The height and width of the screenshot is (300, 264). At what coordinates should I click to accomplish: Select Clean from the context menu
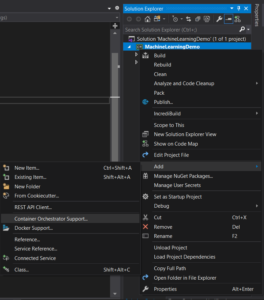tap(201, 74)
